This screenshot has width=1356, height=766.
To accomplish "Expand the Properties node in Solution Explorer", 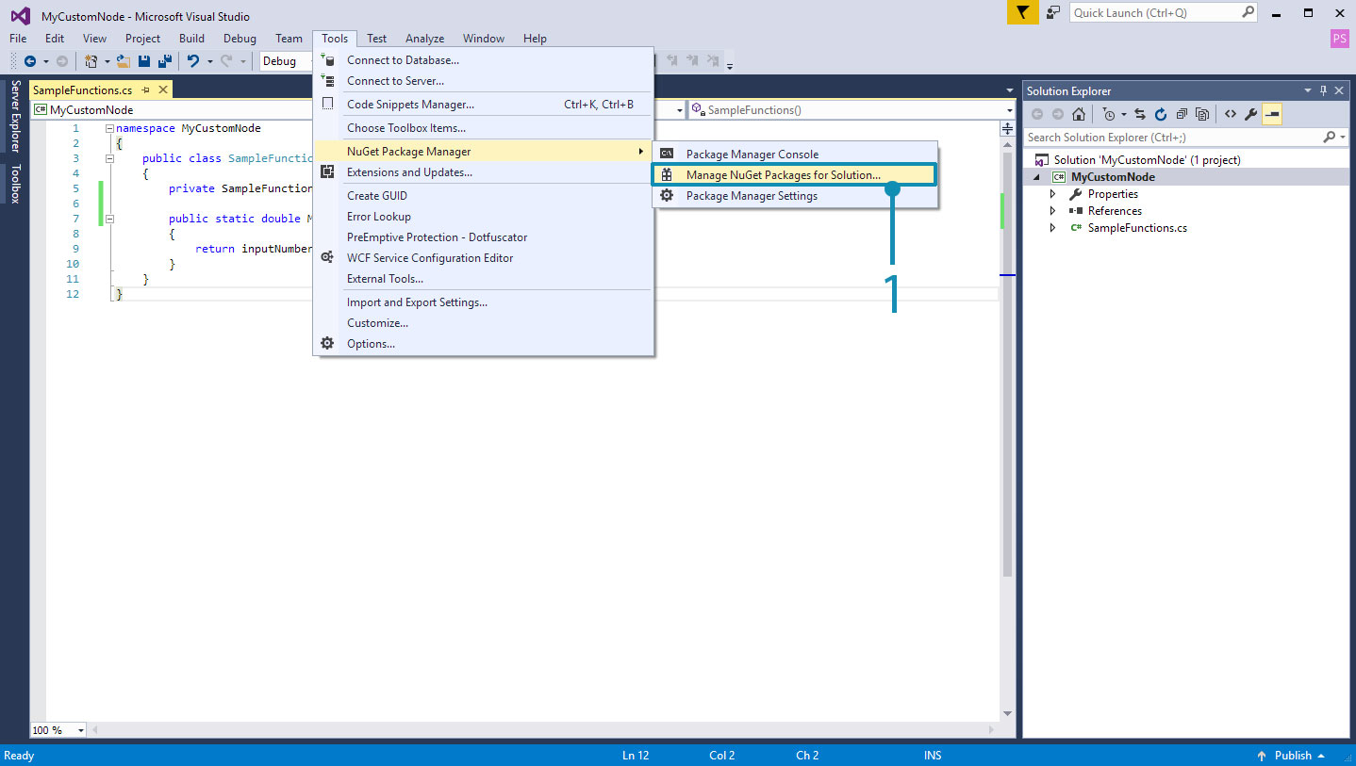I will tap(1053, 194).
